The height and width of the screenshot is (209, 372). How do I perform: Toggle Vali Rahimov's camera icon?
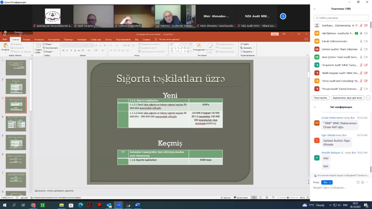pyautogui.click(x=366, y=33)
